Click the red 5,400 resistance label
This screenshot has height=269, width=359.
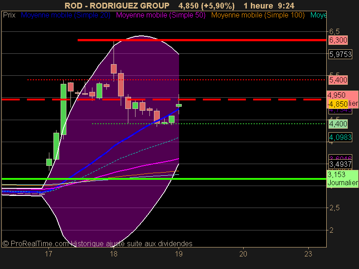point(338,80)
